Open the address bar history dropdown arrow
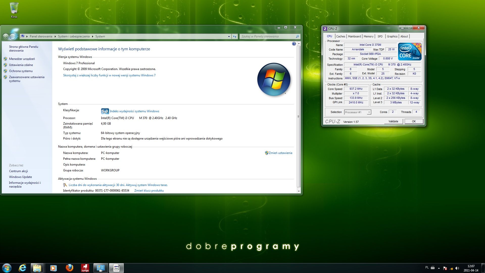485x273 pixels. point(229,36)
